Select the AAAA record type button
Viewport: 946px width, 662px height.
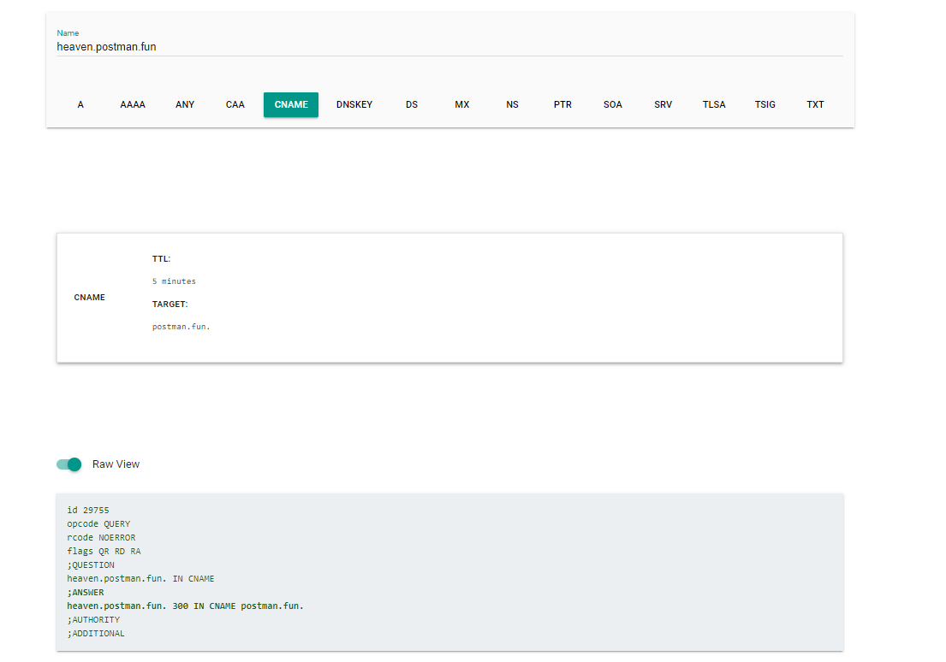coord(132,104)
